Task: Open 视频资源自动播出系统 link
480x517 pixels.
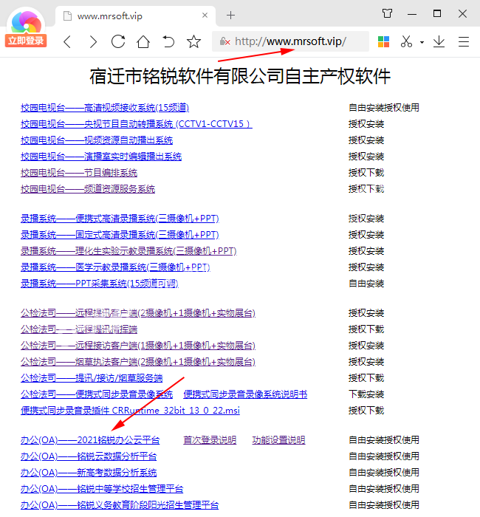Action: pyautogui.click(x=97, y=140)
